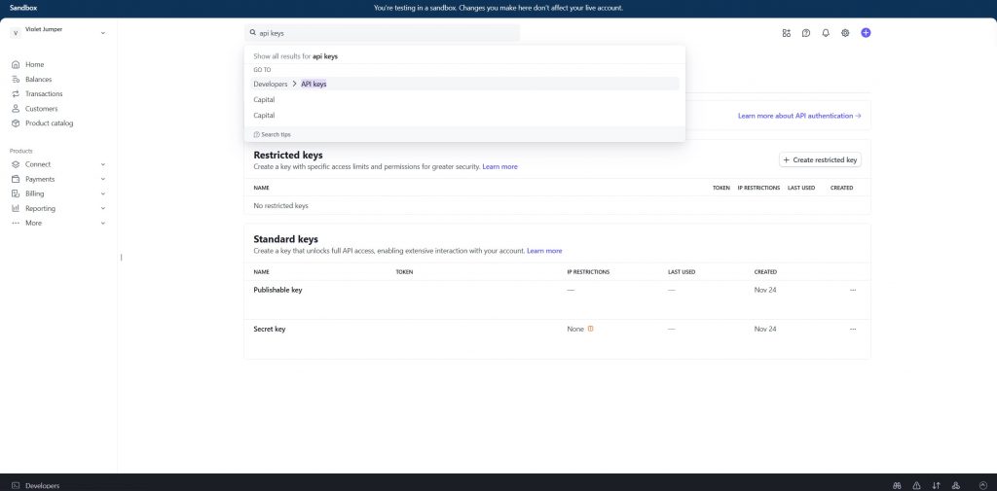997x491 pixels.
Task: Click the orange info icon beside None
Action: [x=591, y=329]
